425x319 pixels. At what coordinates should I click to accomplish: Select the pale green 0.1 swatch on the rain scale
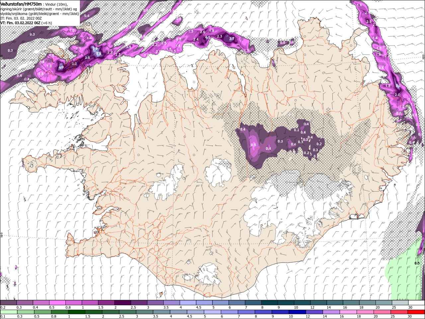tap(8, 312)
